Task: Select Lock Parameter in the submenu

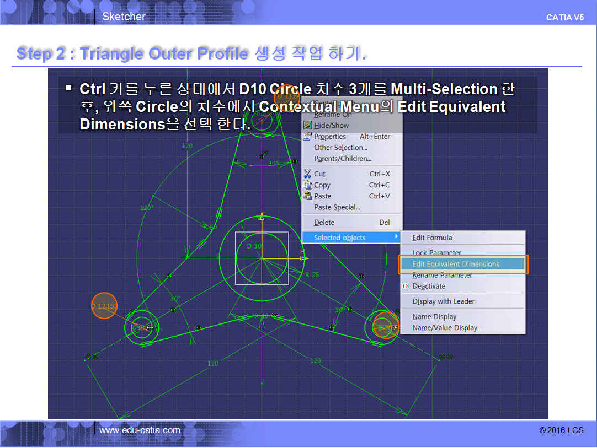Action: [436, 252]
